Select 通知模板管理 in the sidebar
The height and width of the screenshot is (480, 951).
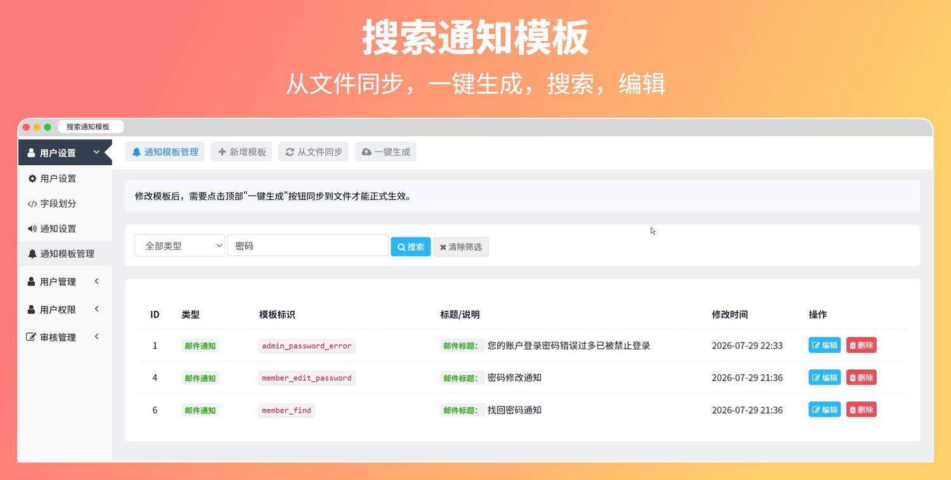(x=65, y=254)
